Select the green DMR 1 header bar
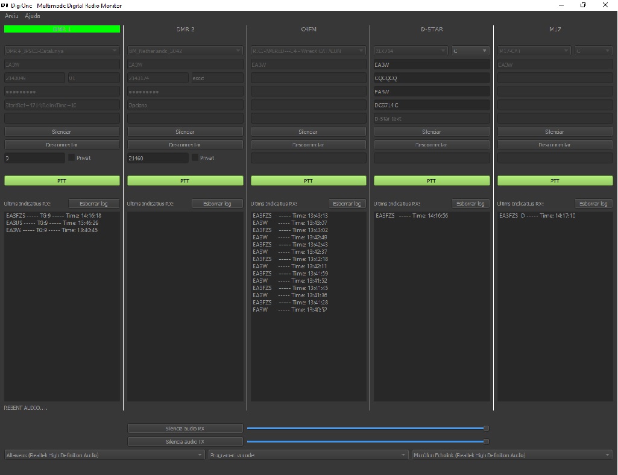The width and height of the screenshot is (618, 475). [62, 29]
